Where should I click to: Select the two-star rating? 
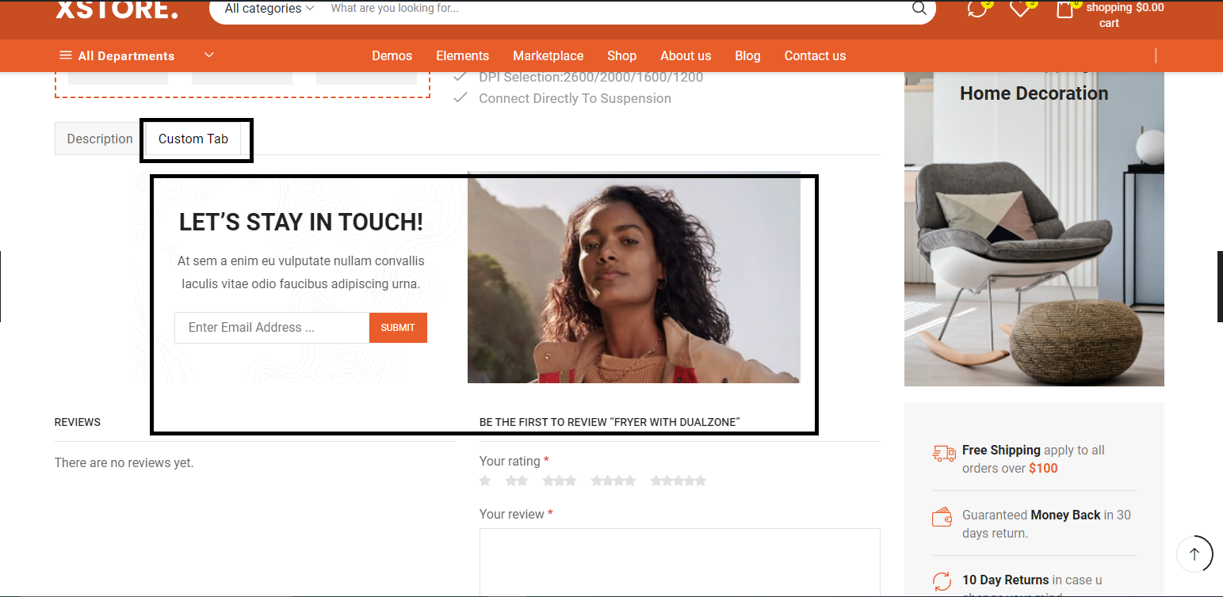pyautogui.click(x=517, y=481)
